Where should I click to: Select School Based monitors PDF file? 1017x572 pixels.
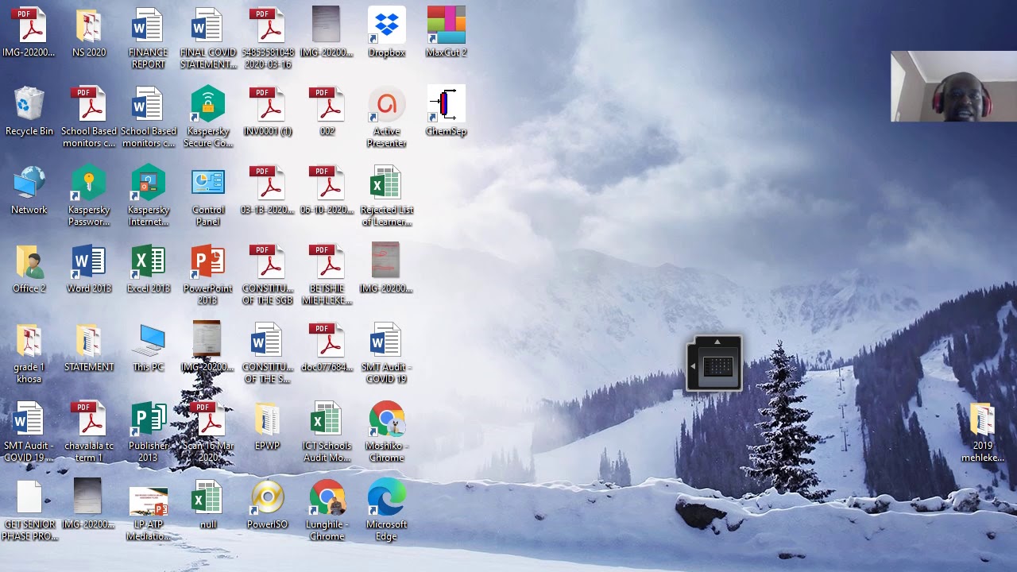(89, 117)
